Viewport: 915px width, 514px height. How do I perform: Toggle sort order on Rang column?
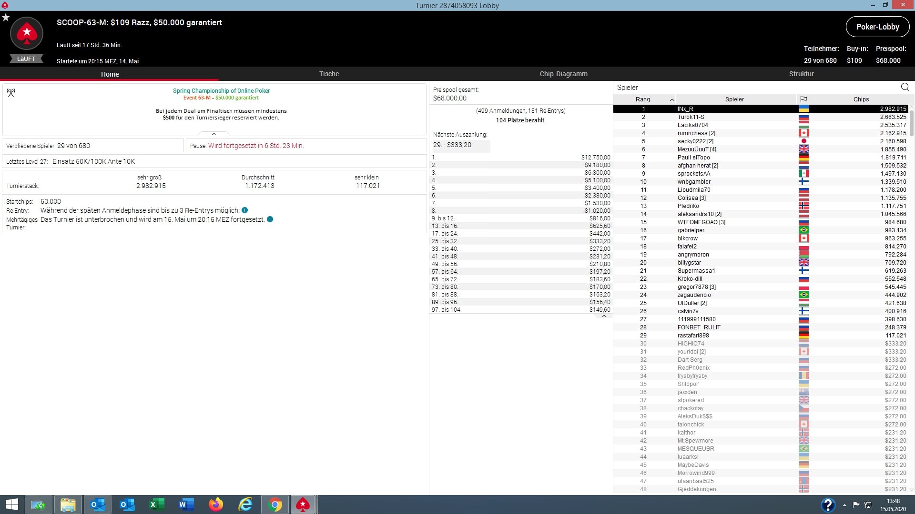tap(643, 99)
